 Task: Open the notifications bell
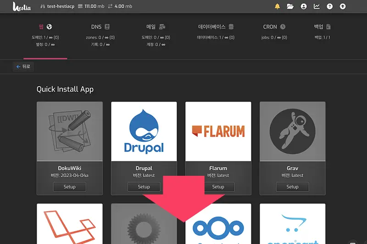(x=278, y=6)
